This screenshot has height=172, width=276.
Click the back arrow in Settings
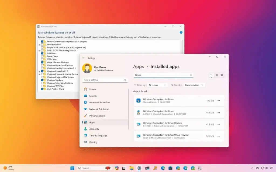coord(84,58)
